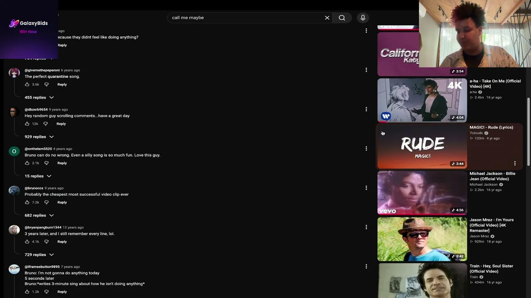This screenshot has width=531, height=298.
Task: Reply to the @iframesbutton9895 comment
Action: [62, 292]
